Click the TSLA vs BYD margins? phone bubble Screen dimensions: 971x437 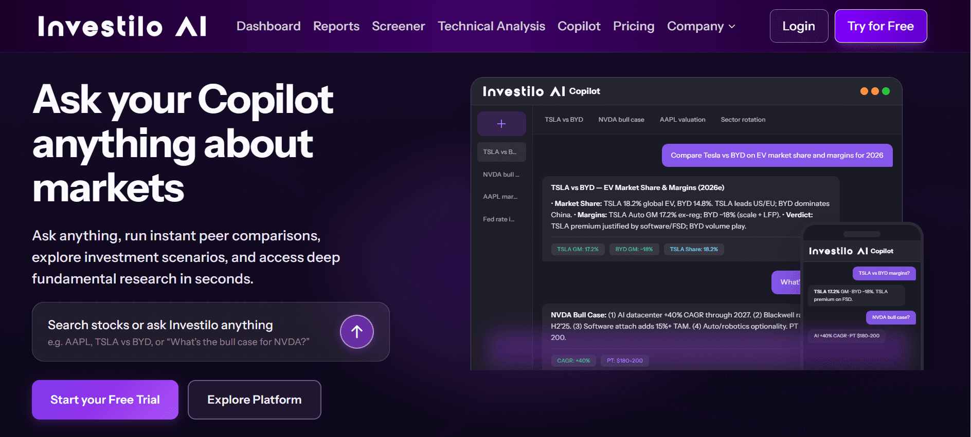coord(884,273)
